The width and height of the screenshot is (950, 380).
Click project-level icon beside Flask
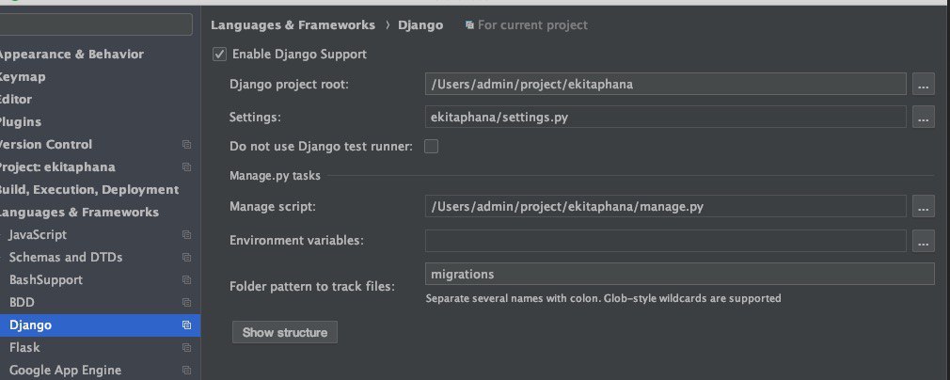(x=186, y=348)
